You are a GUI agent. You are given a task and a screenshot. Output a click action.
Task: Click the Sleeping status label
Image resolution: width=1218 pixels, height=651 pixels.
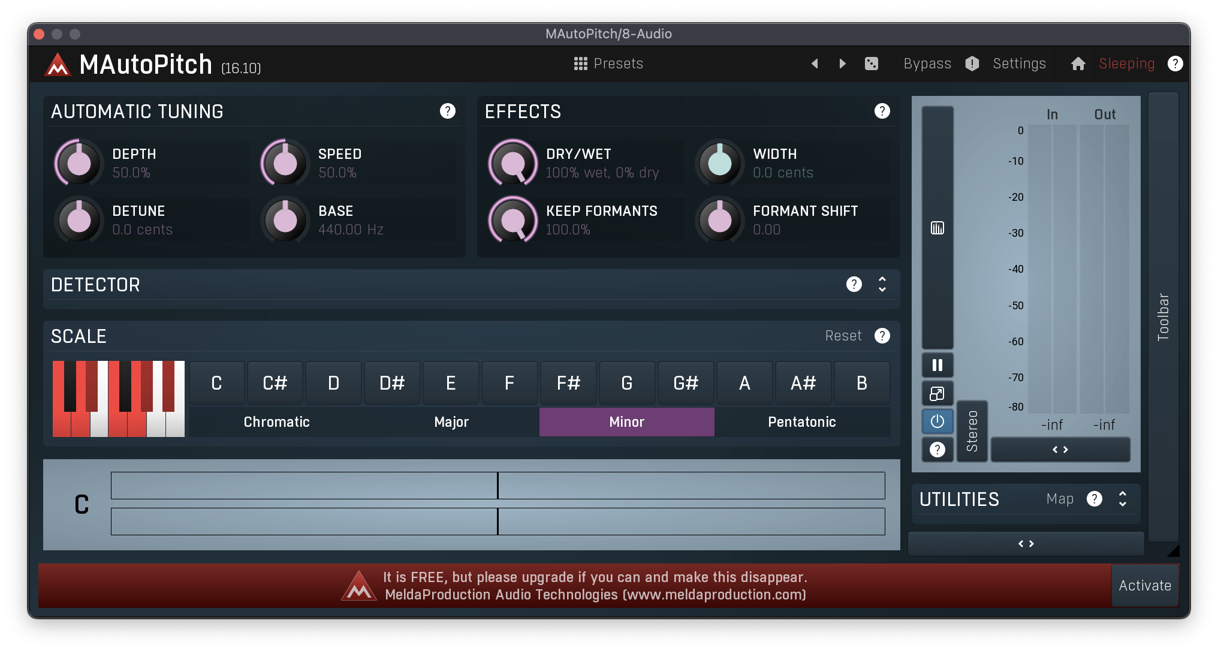pos(1127,64)
